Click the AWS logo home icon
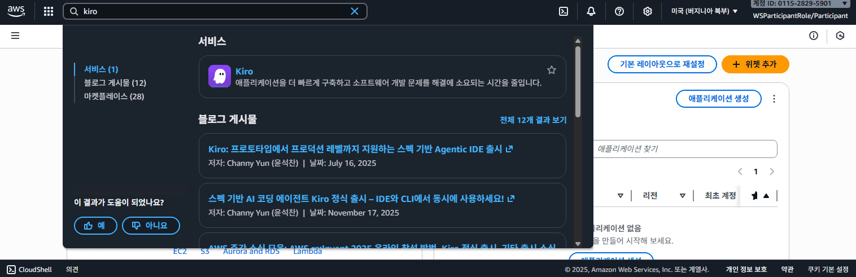Screen dimensions: 856x277 (x=16, y=11)
